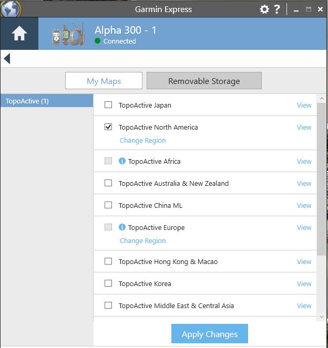Click the TopoActive Japan label
This screenshot has width=328, height=348.
point(145,105)
